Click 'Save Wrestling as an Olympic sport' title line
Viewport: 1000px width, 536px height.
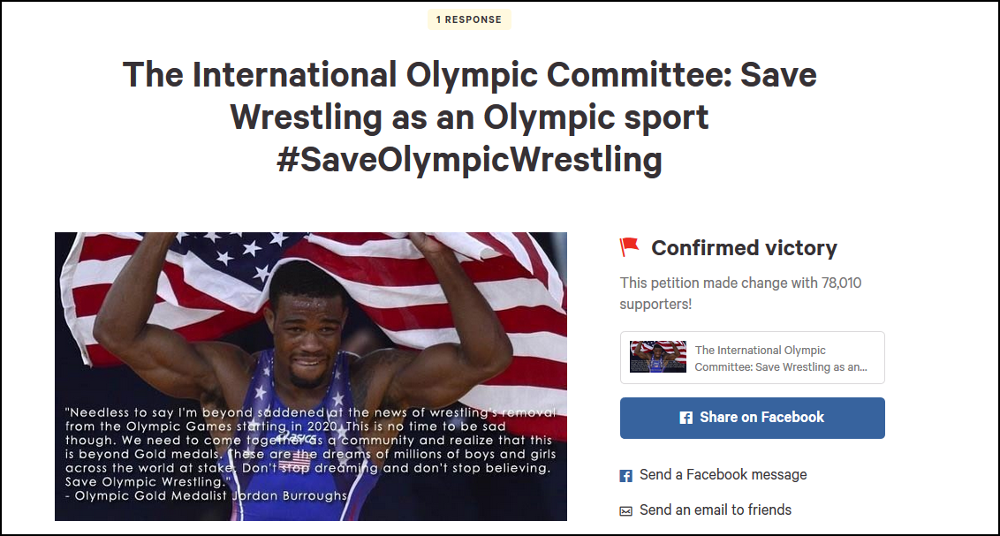[469, 118]
